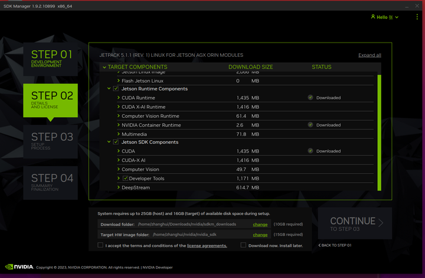Click NVIDIA Container Runtime downloaded checkmark icon

[x=310, y=125]
